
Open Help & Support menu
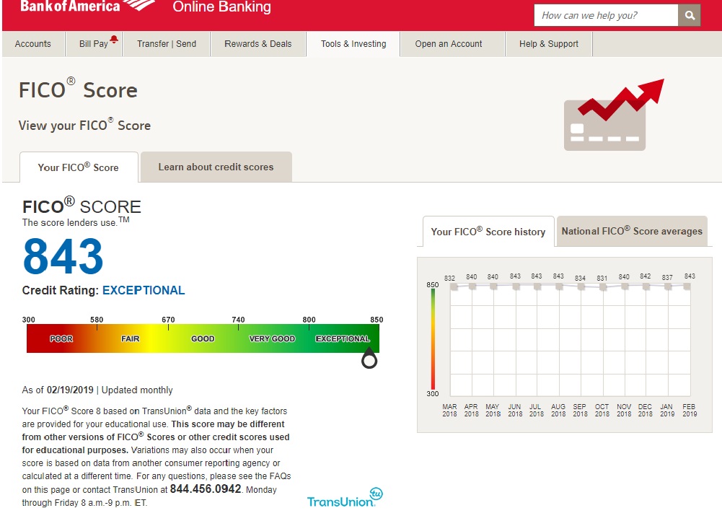pyautogui.click(x=549, y=44)
